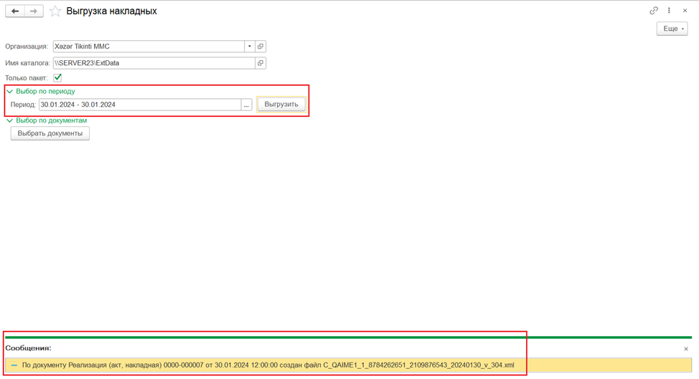Collapse the Выбор по документам group
The width and height of the screenshot is (699, 379).
pos(10,120)
